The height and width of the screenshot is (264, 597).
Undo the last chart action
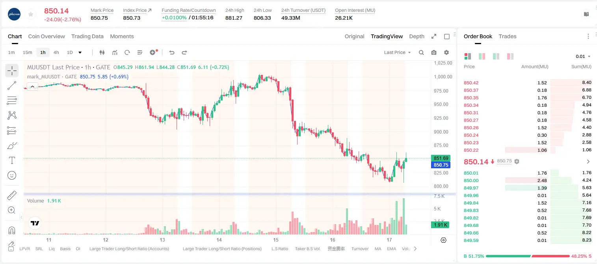(171, 52)
